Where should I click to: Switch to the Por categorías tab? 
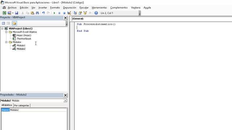pos(22,105)
